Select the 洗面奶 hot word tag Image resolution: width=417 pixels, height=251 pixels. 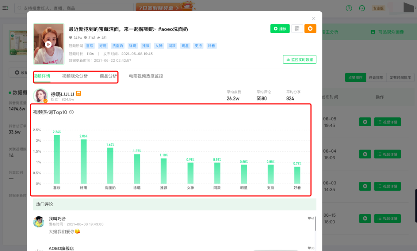[117, 46]
